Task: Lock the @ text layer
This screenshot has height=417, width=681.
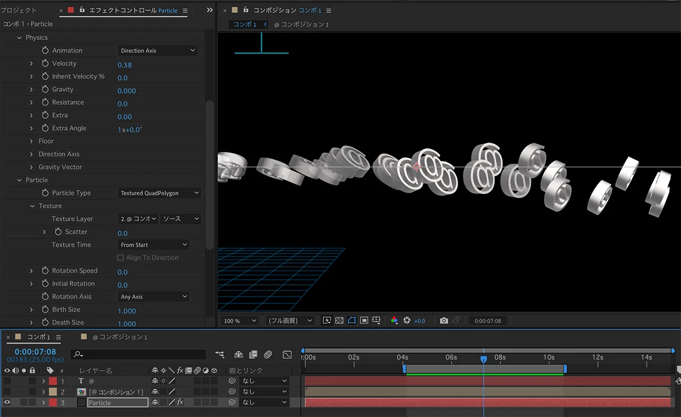Action: point(33,381)
